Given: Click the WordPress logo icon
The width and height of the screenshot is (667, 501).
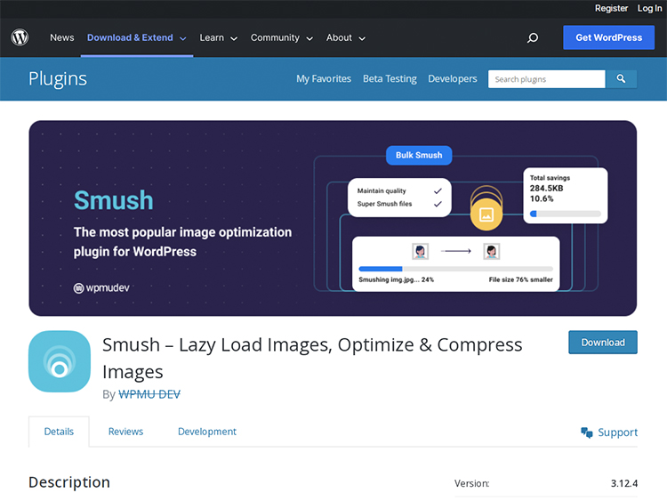Looking at the screenshot, I should pyautogui.click(x=20, y=37).
